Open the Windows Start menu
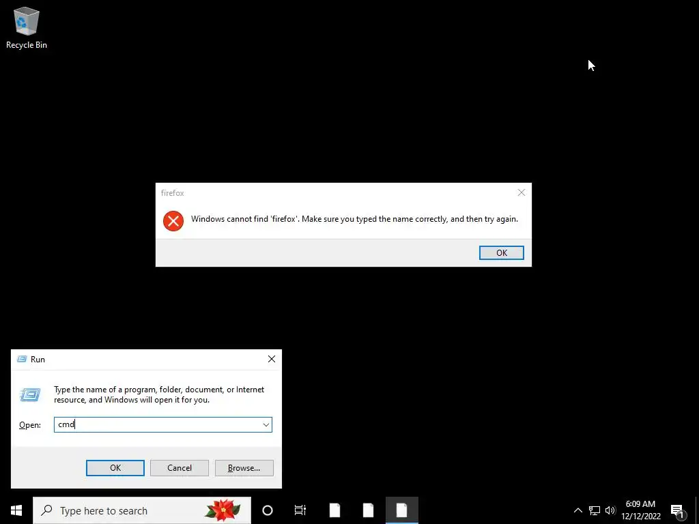The image size is (699, 524). (16, 510)
